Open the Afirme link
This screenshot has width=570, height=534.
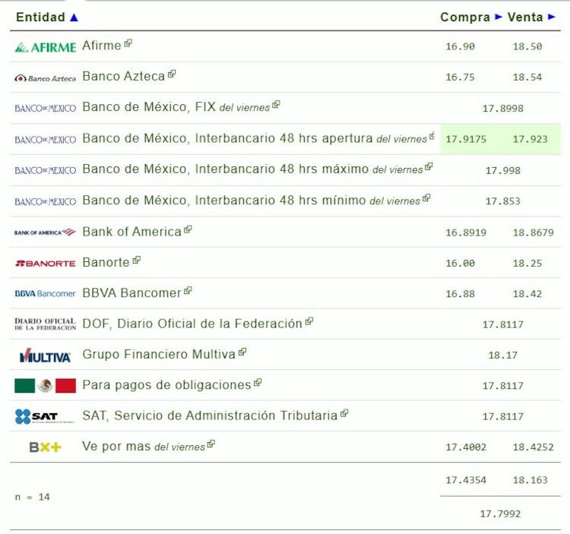[101, 46]
